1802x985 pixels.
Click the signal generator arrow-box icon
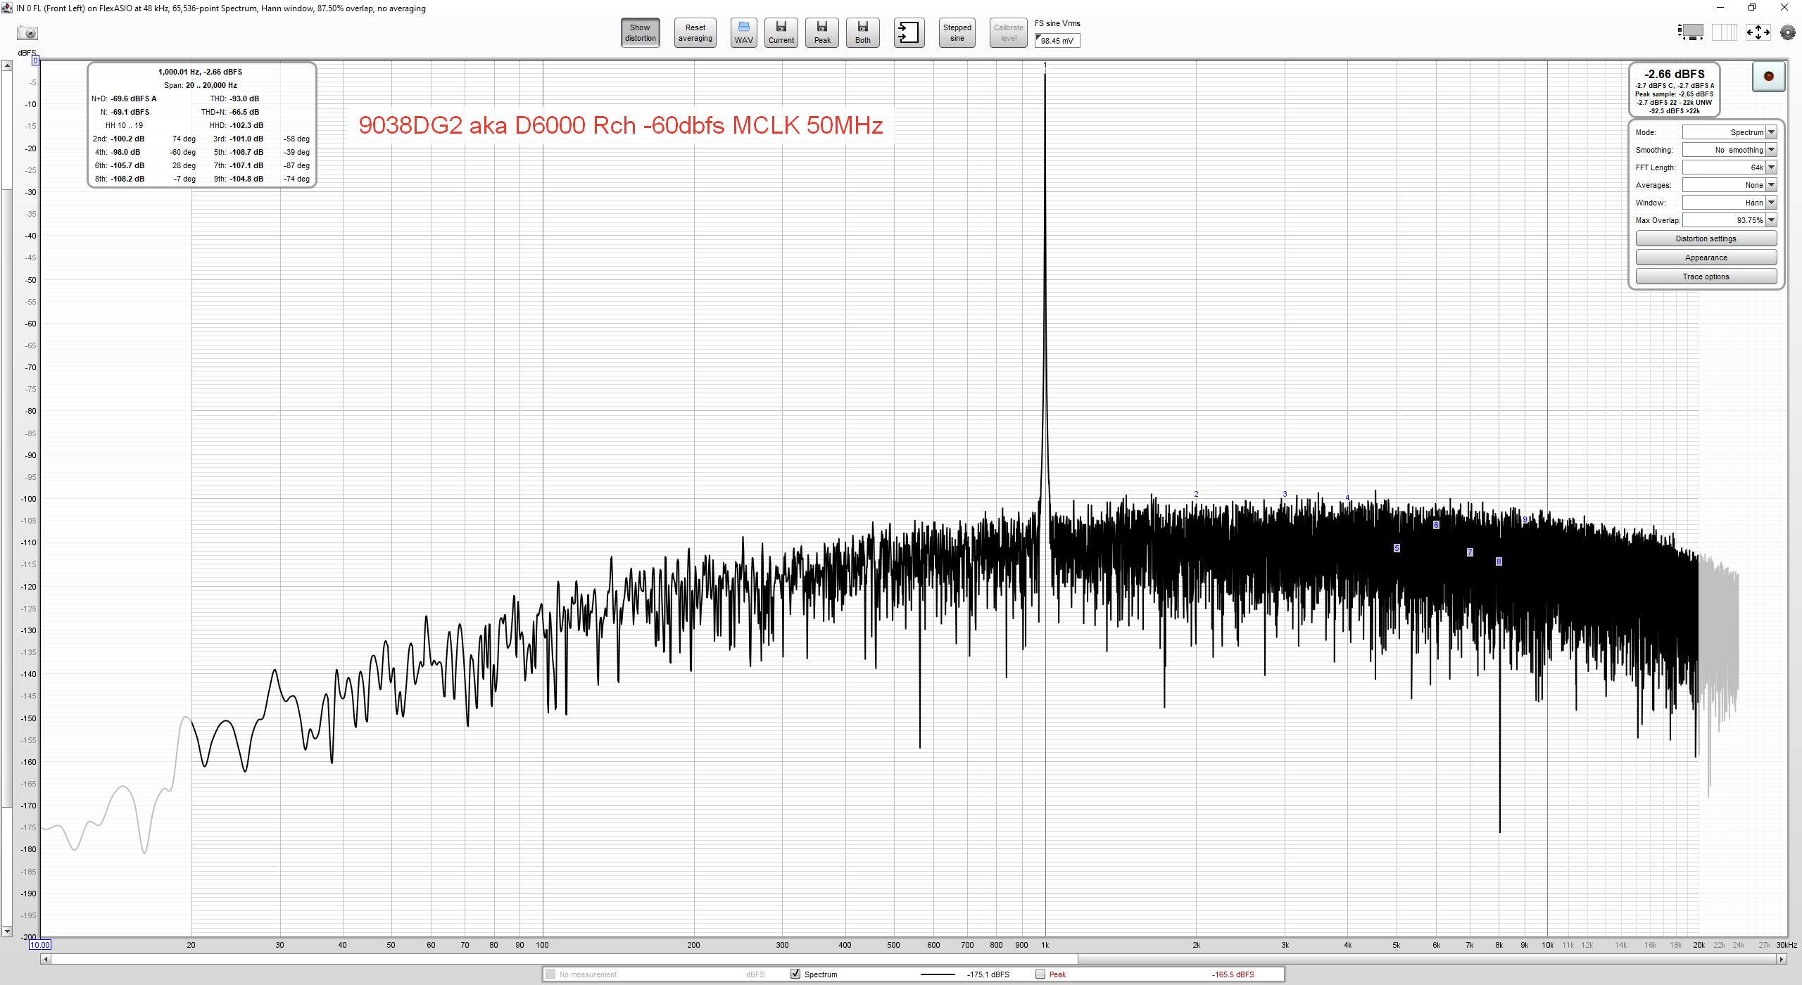[909, 33]
